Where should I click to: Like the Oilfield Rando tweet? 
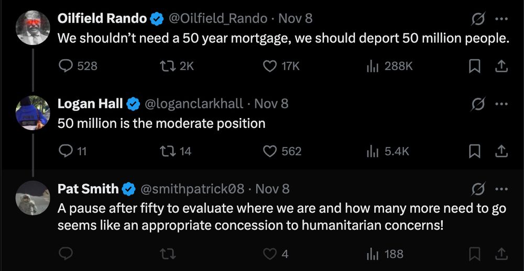pyautogui.click(x=269, y=66)
